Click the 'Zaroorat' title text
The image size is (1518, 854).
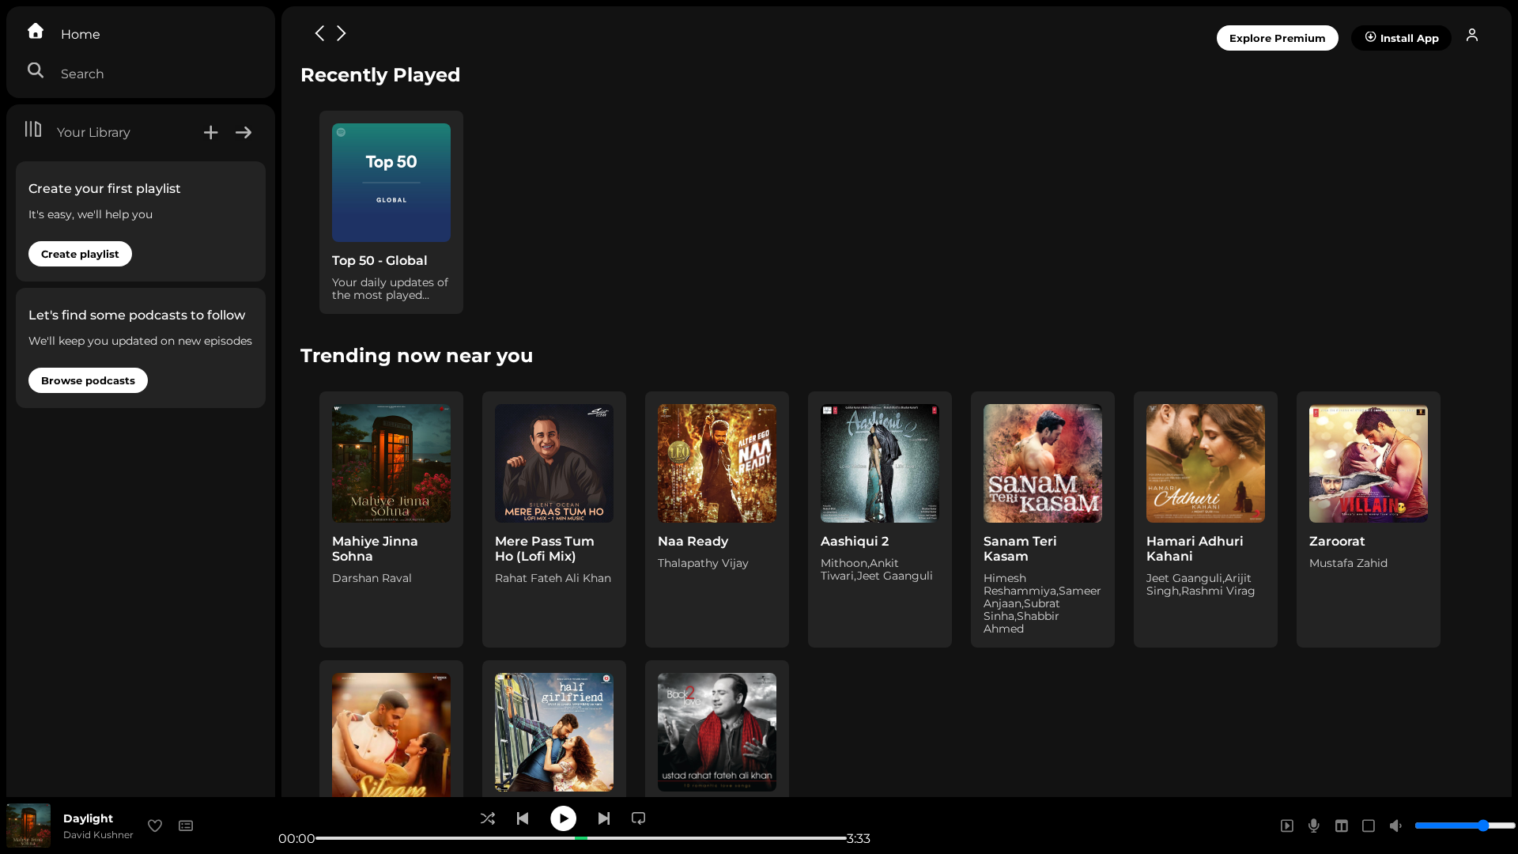(1337, 542)
